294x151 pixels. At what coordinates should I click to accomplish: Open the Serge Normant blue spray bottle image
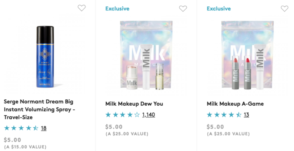point(45,57)
